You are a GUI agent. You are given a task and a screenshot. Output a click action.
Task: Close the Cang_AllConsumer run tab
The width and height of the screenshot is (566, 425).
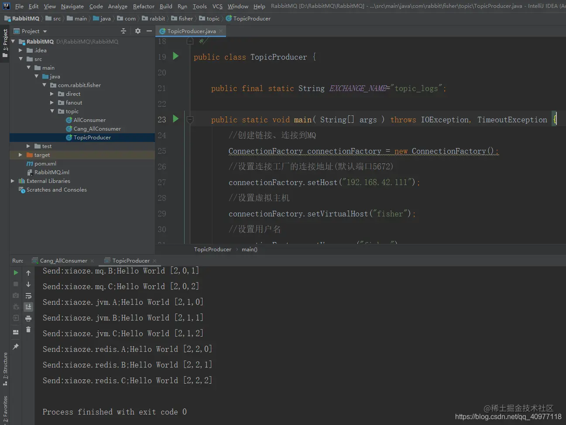click(x=92, y=261)
